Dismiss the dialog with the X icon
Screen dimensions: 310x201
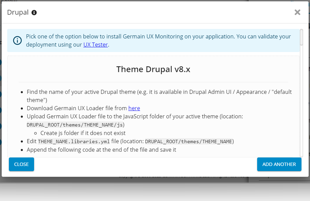297,13
